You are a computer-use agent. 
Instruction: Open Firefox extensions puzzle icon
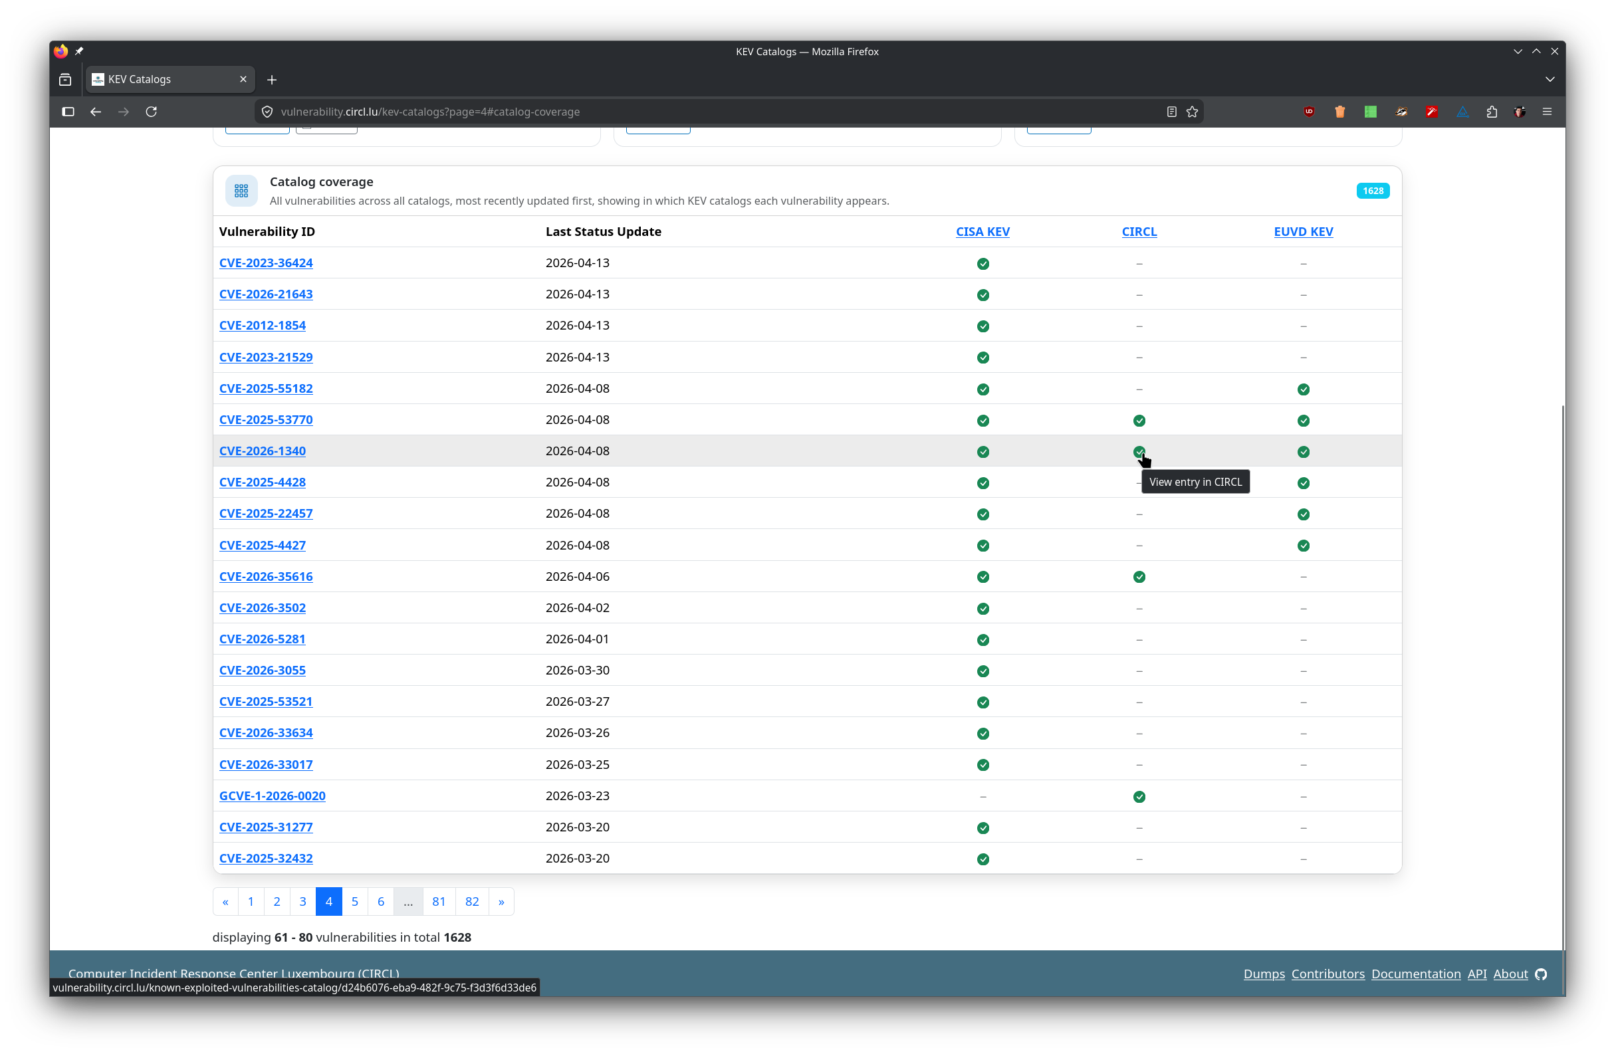point(1491,112)
